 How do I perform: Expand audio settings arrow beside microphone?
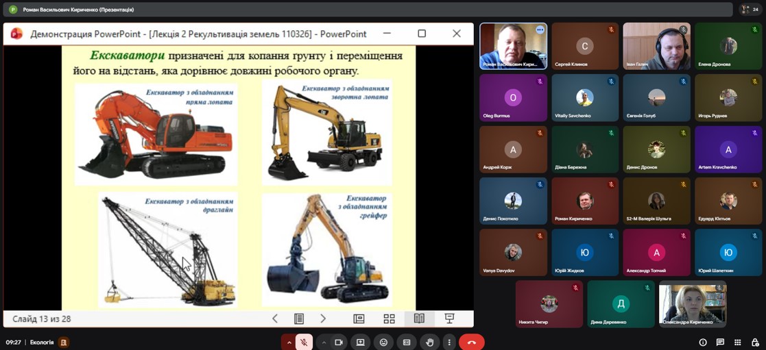click(x=289, y=342)
